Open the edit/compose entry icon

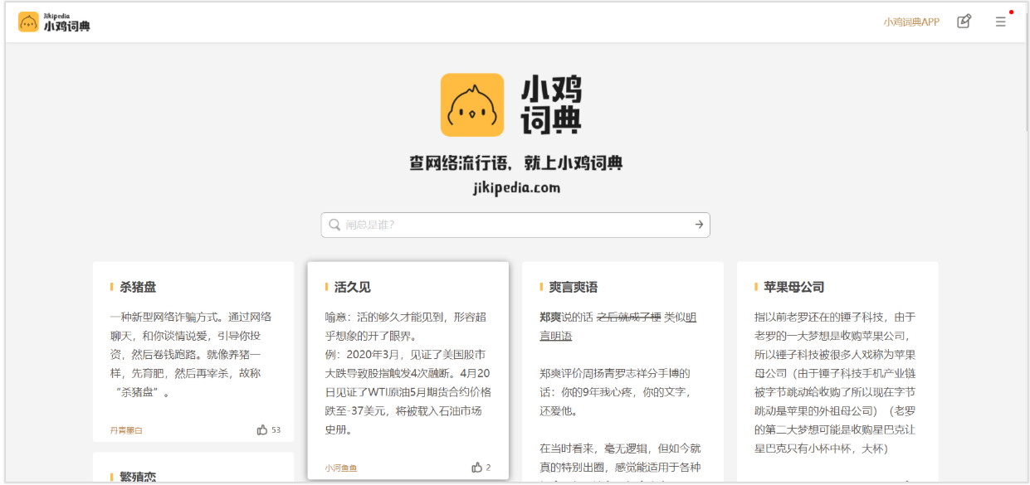point(964,22)
